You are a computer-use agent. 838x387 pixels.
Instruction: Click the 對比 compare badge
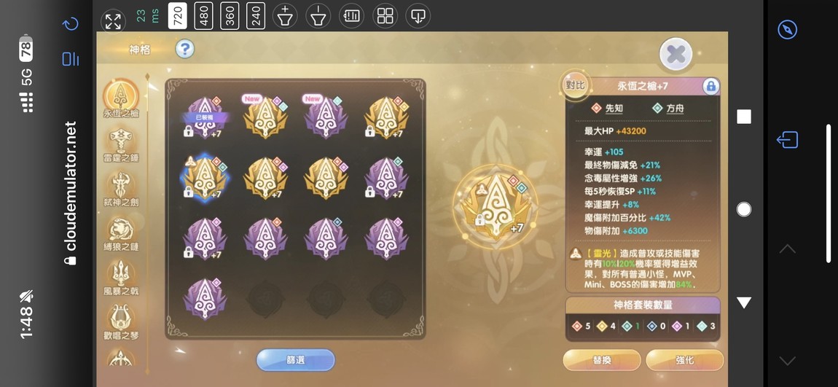[x=575, y=86]
